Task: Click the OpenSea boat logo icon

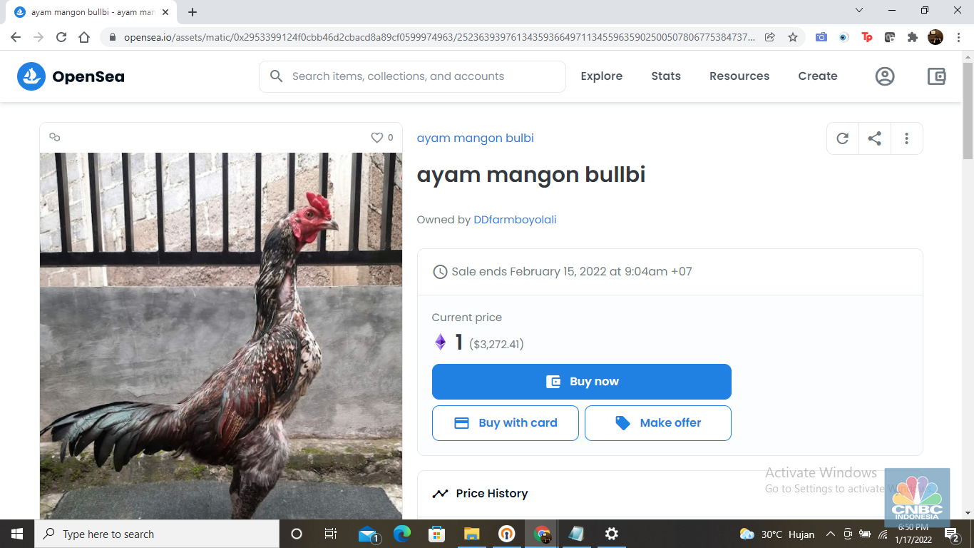Action: click(x=31, y=76)
